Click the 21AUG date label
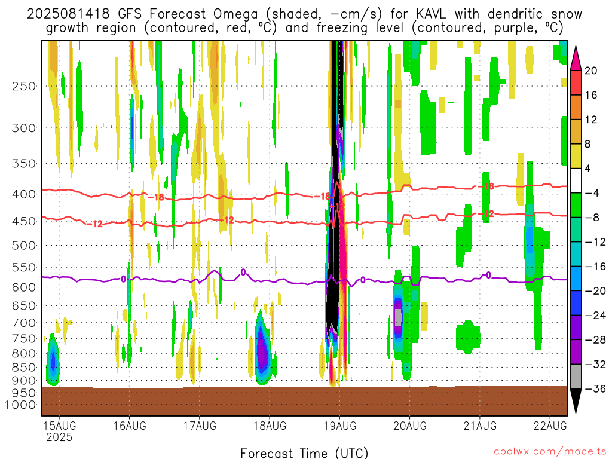The height and width of the screenshot is (459, 612). [x=480, y=426]
